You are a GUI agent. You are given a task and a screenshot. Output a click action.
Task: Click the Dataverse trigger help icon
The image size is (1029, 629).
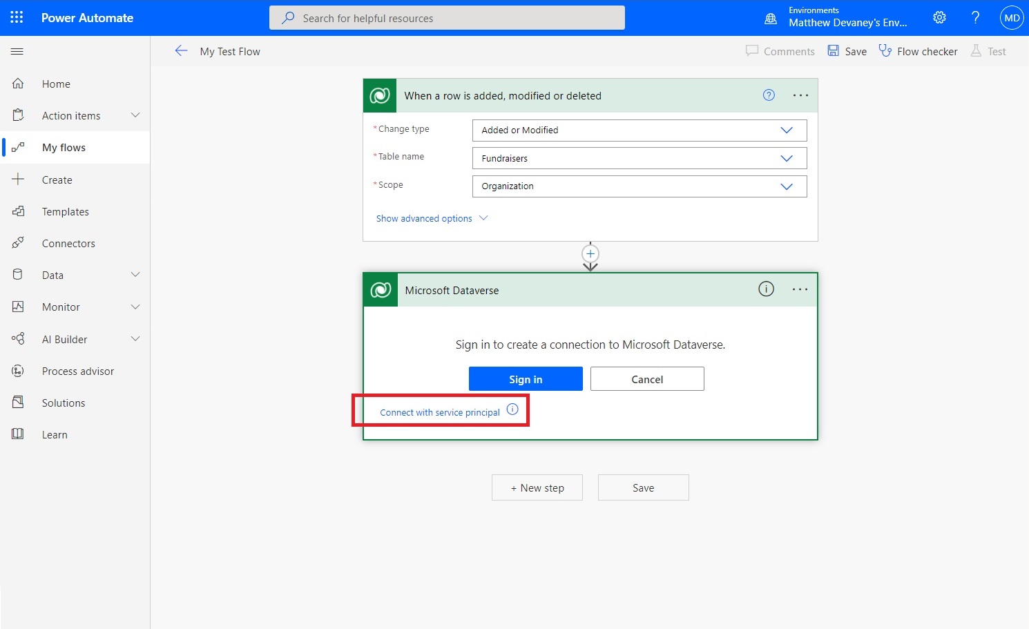click(768, 95)
